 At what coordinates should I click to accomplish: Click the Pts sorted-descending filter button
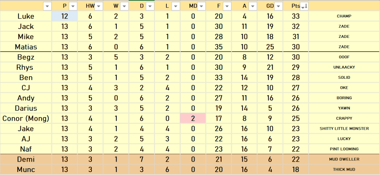pos(304,6)
